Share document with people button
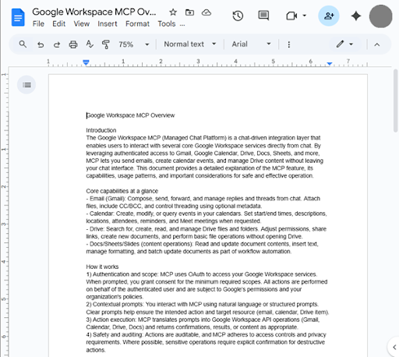The width and height of the screenshot is (399, 357). (329, 16)
